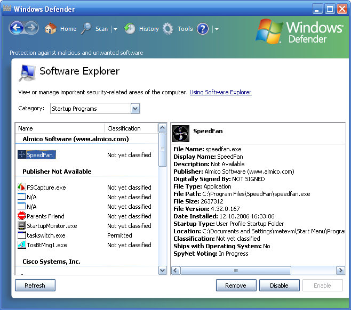
Task: Click the greyed-out Enable button
Action: tap(322, 285)
